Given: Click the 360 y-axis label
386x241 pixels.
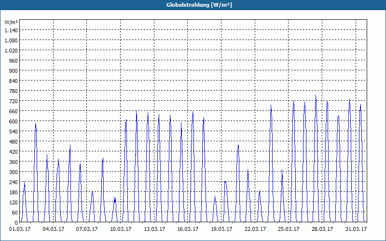Looking at the screenshot, I should click(14, 162).
